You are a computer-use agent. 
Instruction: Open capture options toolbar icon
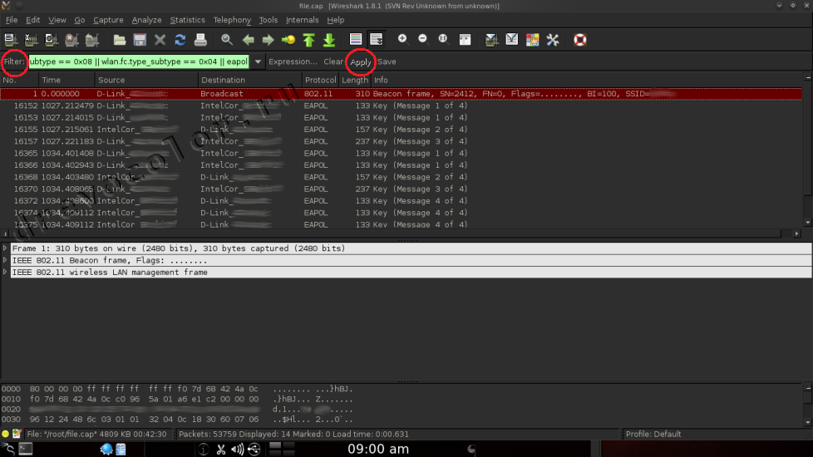click(x=31, y=40)
